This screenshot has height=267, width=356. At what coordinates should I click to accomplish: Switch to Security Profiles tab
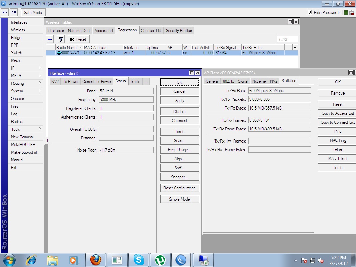click(x=179, y=31)
